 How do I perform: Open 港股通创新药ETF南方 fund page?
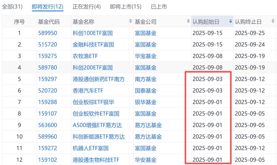(99, 79)
